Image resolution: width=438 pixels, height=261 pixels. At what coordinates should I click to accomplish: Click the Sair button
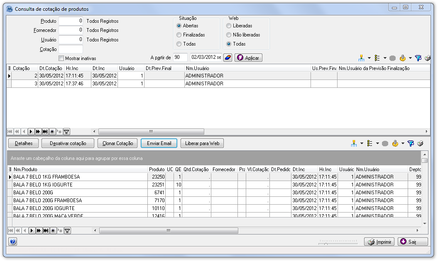413,242
